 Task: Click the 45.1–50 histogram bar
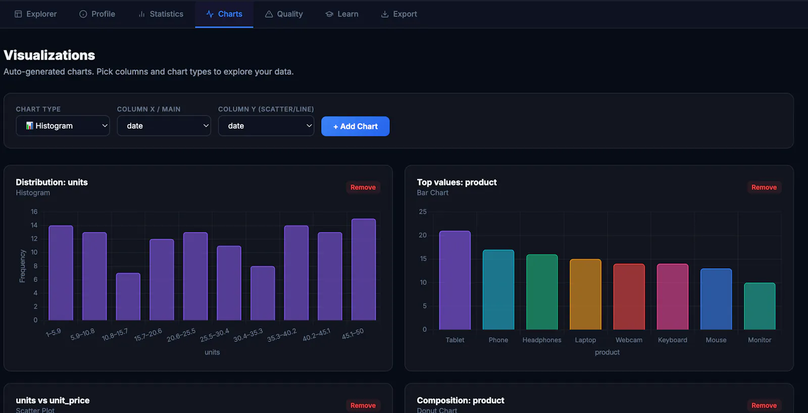(x=364, y=269)
